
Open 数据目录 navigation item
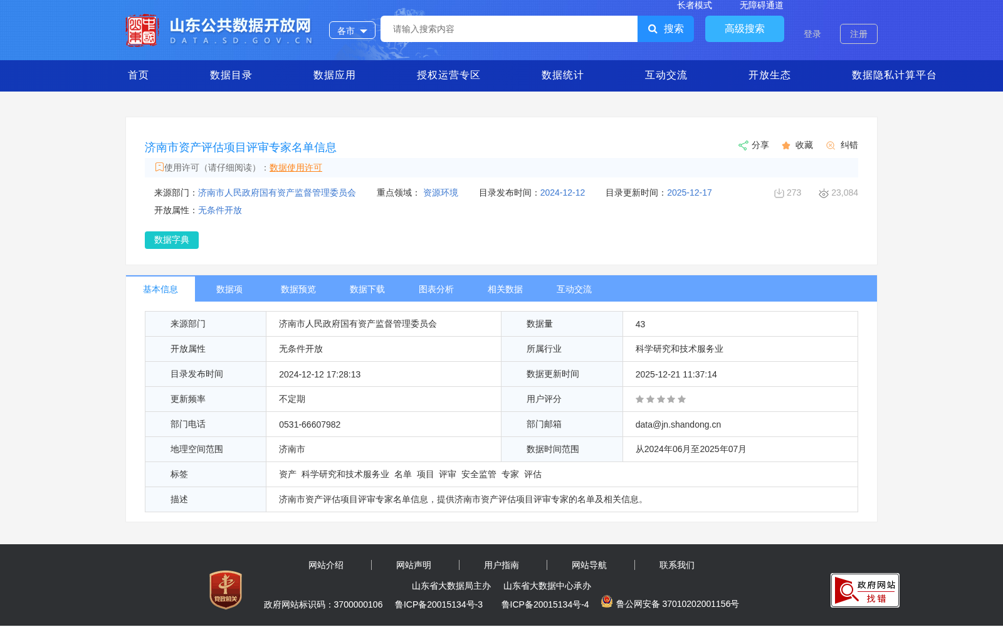[x=231, y=75]
